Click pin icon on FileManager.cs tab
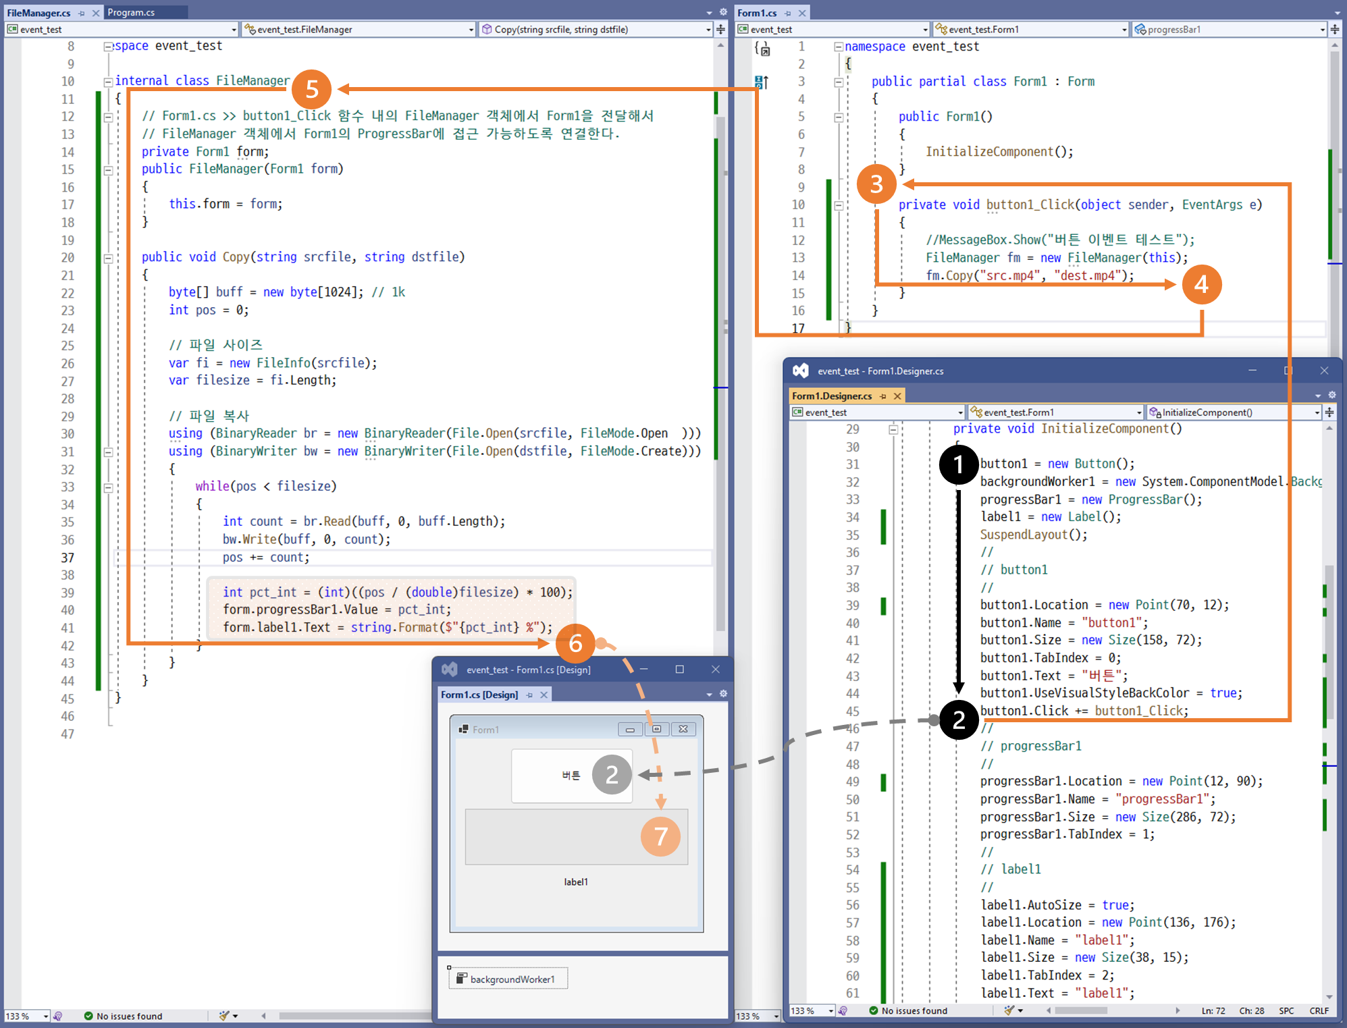The height and width of the screenshot is (1028, 1347). (82, 13)
